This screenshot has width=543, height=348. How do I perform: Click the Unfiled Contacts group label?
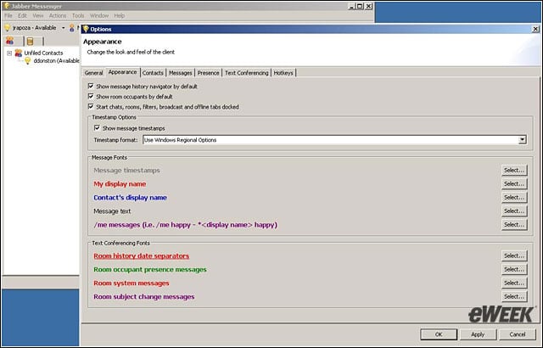(x=43, y=53)
